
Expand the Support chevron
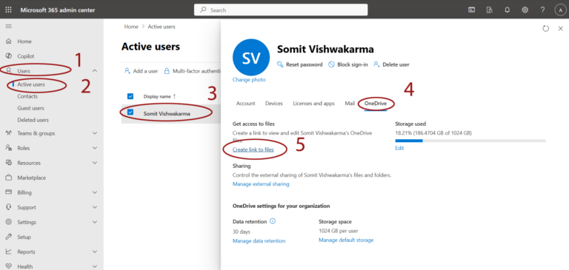click(x=95, y=207)
